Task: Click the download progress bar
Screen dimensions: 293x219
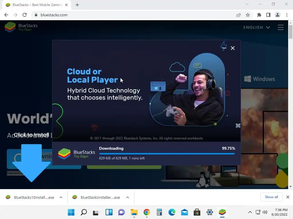Action: click(x=167, y=154)
